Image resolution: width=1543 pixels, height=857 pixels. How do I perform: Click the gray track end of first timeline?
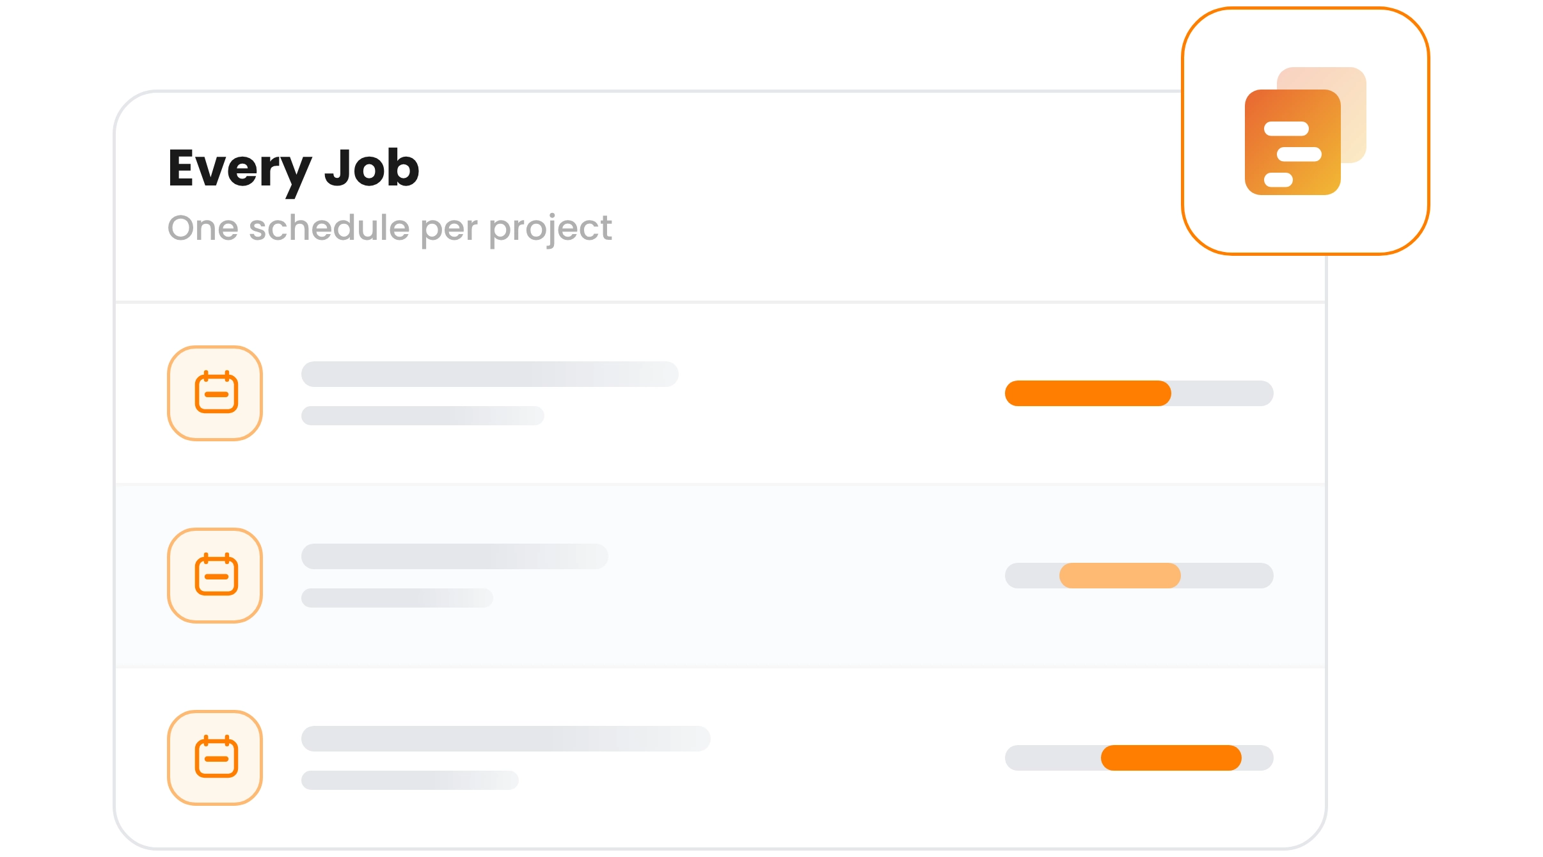coord(1223,393)
